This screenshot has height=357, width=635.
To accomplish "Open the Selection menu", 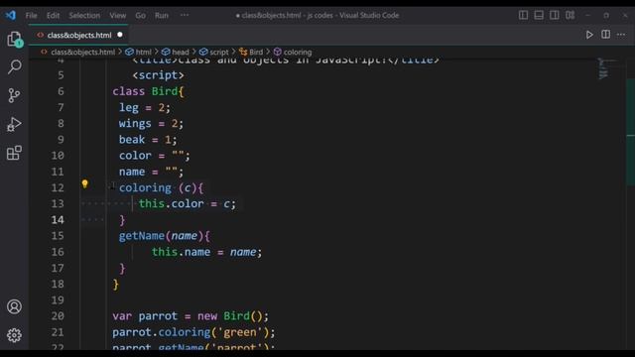I will tap(84, 16).
